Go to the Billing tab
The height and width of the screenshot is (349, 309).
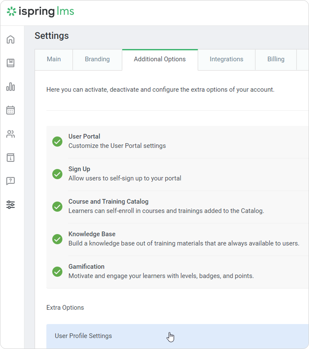pos(276,59)
